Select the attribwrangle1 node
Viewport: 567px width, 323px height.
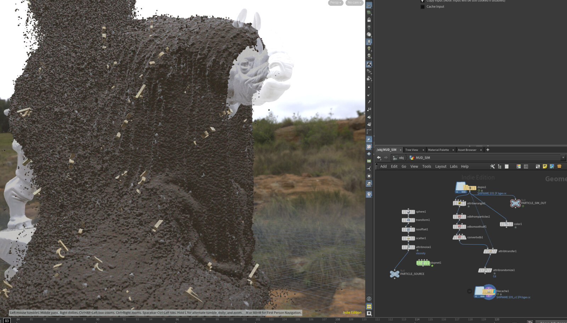click(x=459, y=203)
